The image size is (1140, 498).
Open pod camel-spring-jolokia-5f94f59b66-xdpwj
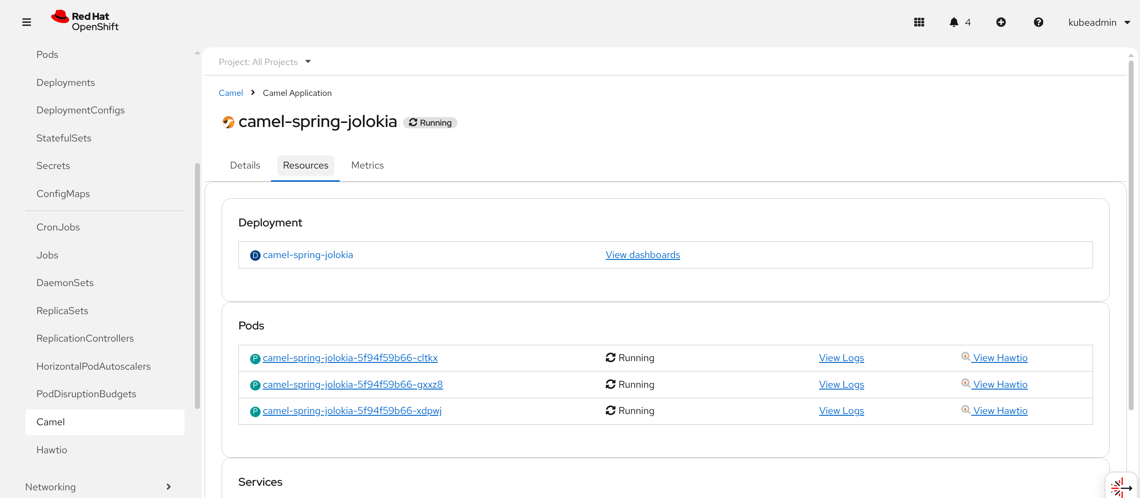click(x=351, y=411)
